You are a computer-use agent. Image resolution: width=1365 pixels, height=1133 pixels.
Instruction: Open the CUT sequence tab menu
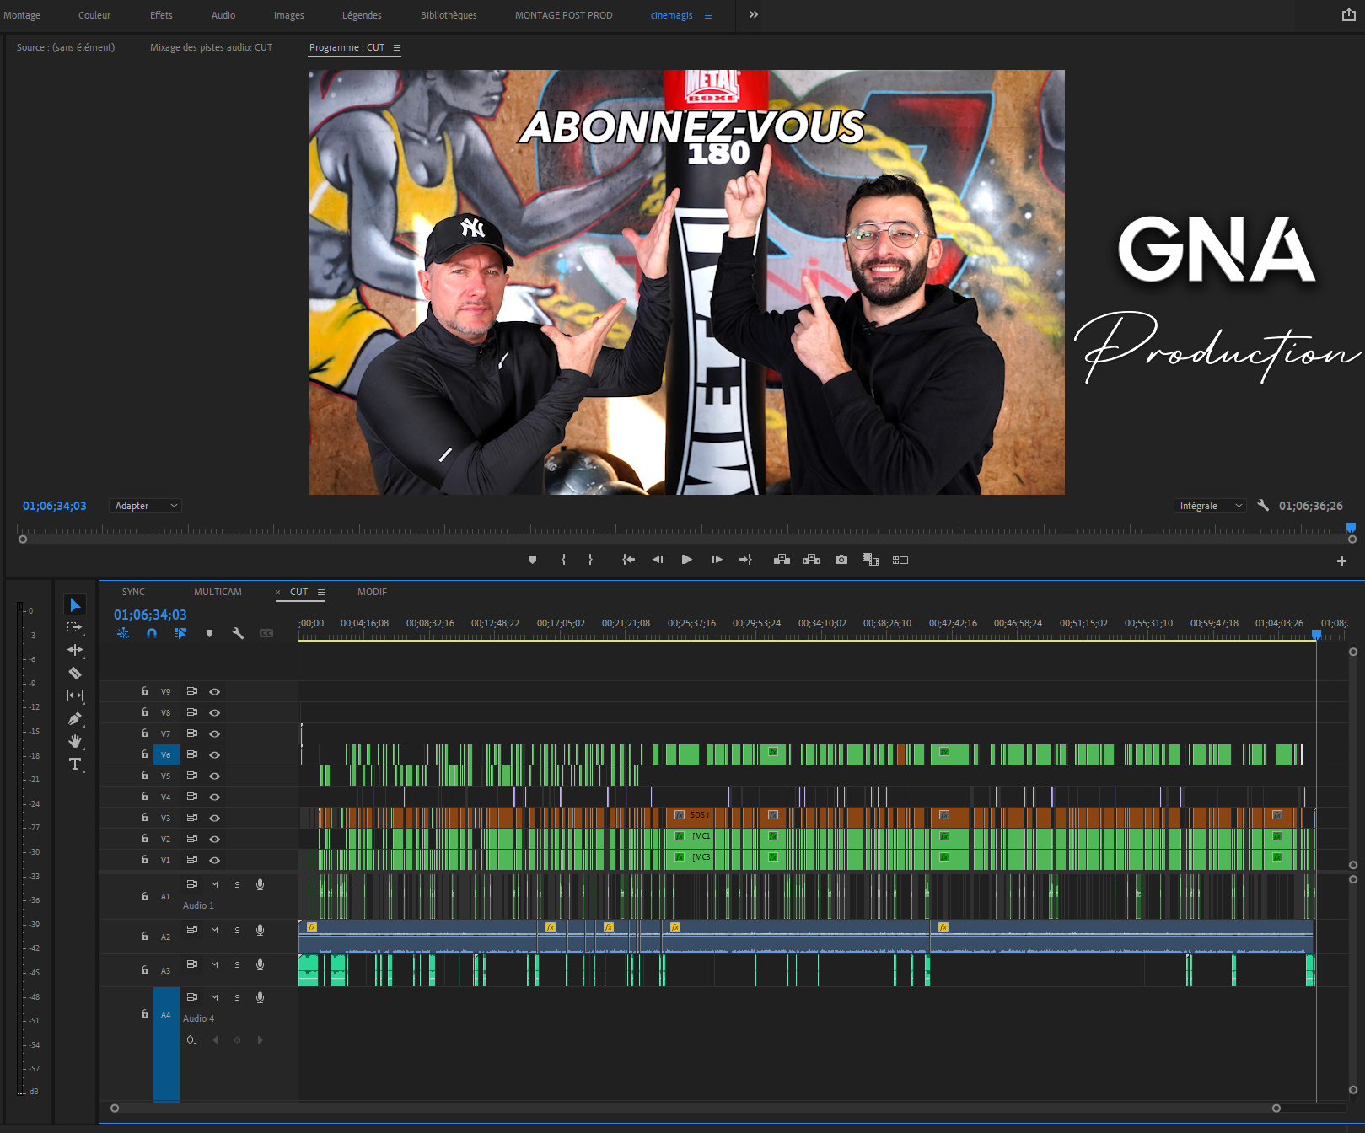pos(321,593)
